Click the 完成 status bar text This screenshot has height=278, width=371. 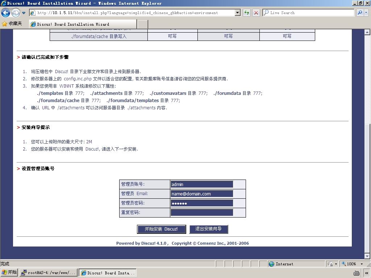5,264
